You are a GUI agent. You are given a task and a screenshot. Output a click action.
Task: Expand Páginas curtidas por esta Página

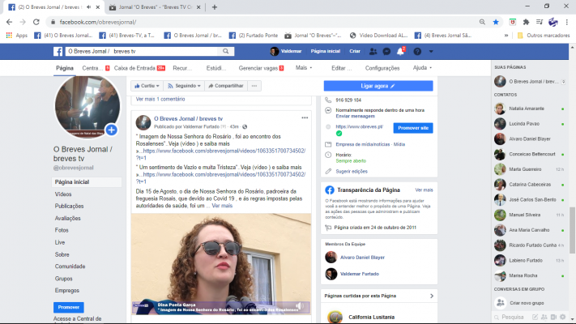433,297
